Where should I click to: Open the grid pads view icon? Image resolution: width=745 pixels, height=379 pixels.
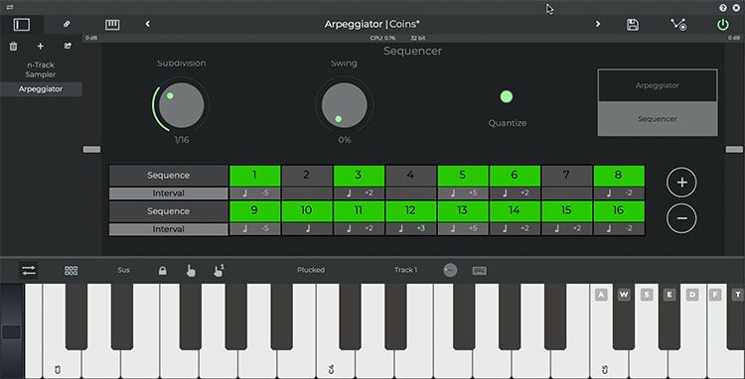coord(72,271)
